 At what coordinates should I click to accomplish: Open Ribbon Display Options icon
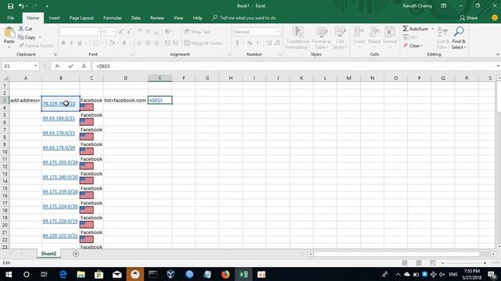tap(444, 5)
